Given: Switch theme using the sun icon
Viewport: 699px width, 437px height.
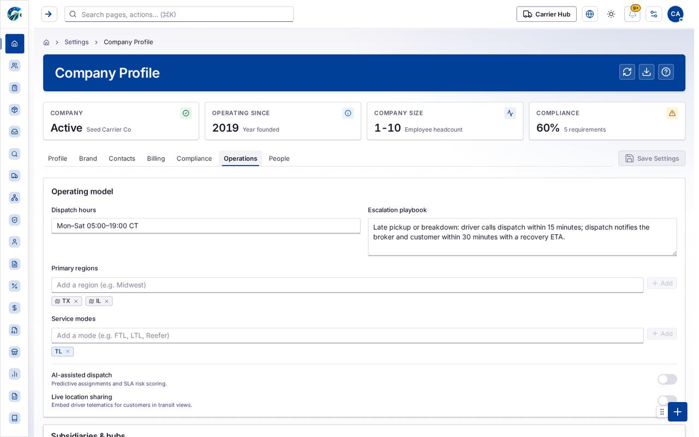Looking at the screenshot, I should [x=611, y=14].
